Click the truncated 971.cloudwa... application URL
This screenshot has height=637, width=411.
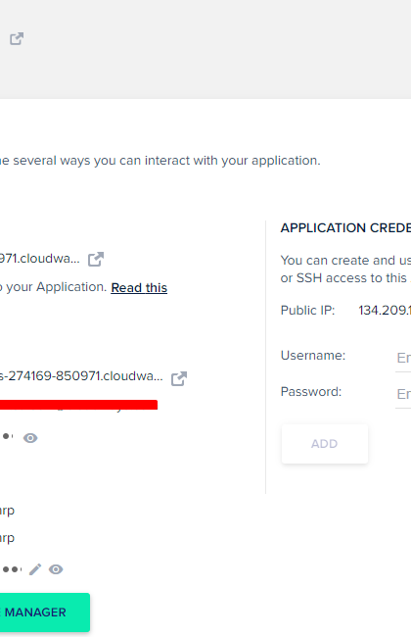[40, 259]
